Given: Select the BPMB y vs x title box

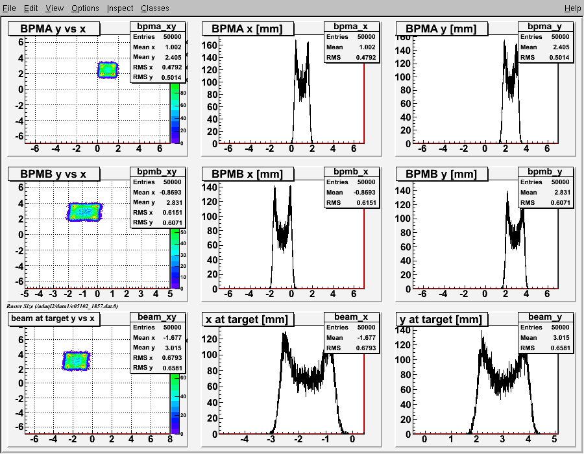Looking at the screenshot, I should point(54,174).
